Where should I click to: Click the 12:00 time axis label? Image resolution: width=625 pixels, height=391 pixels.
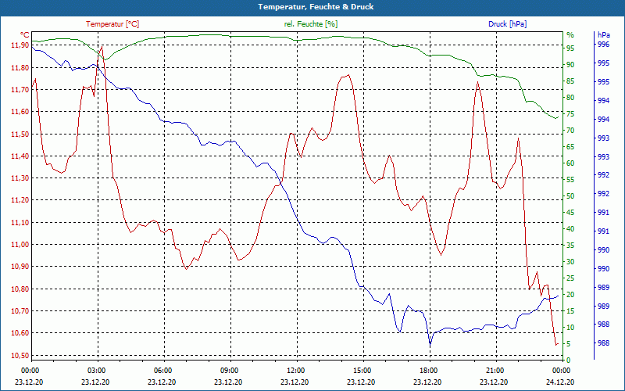coord(295,371)
